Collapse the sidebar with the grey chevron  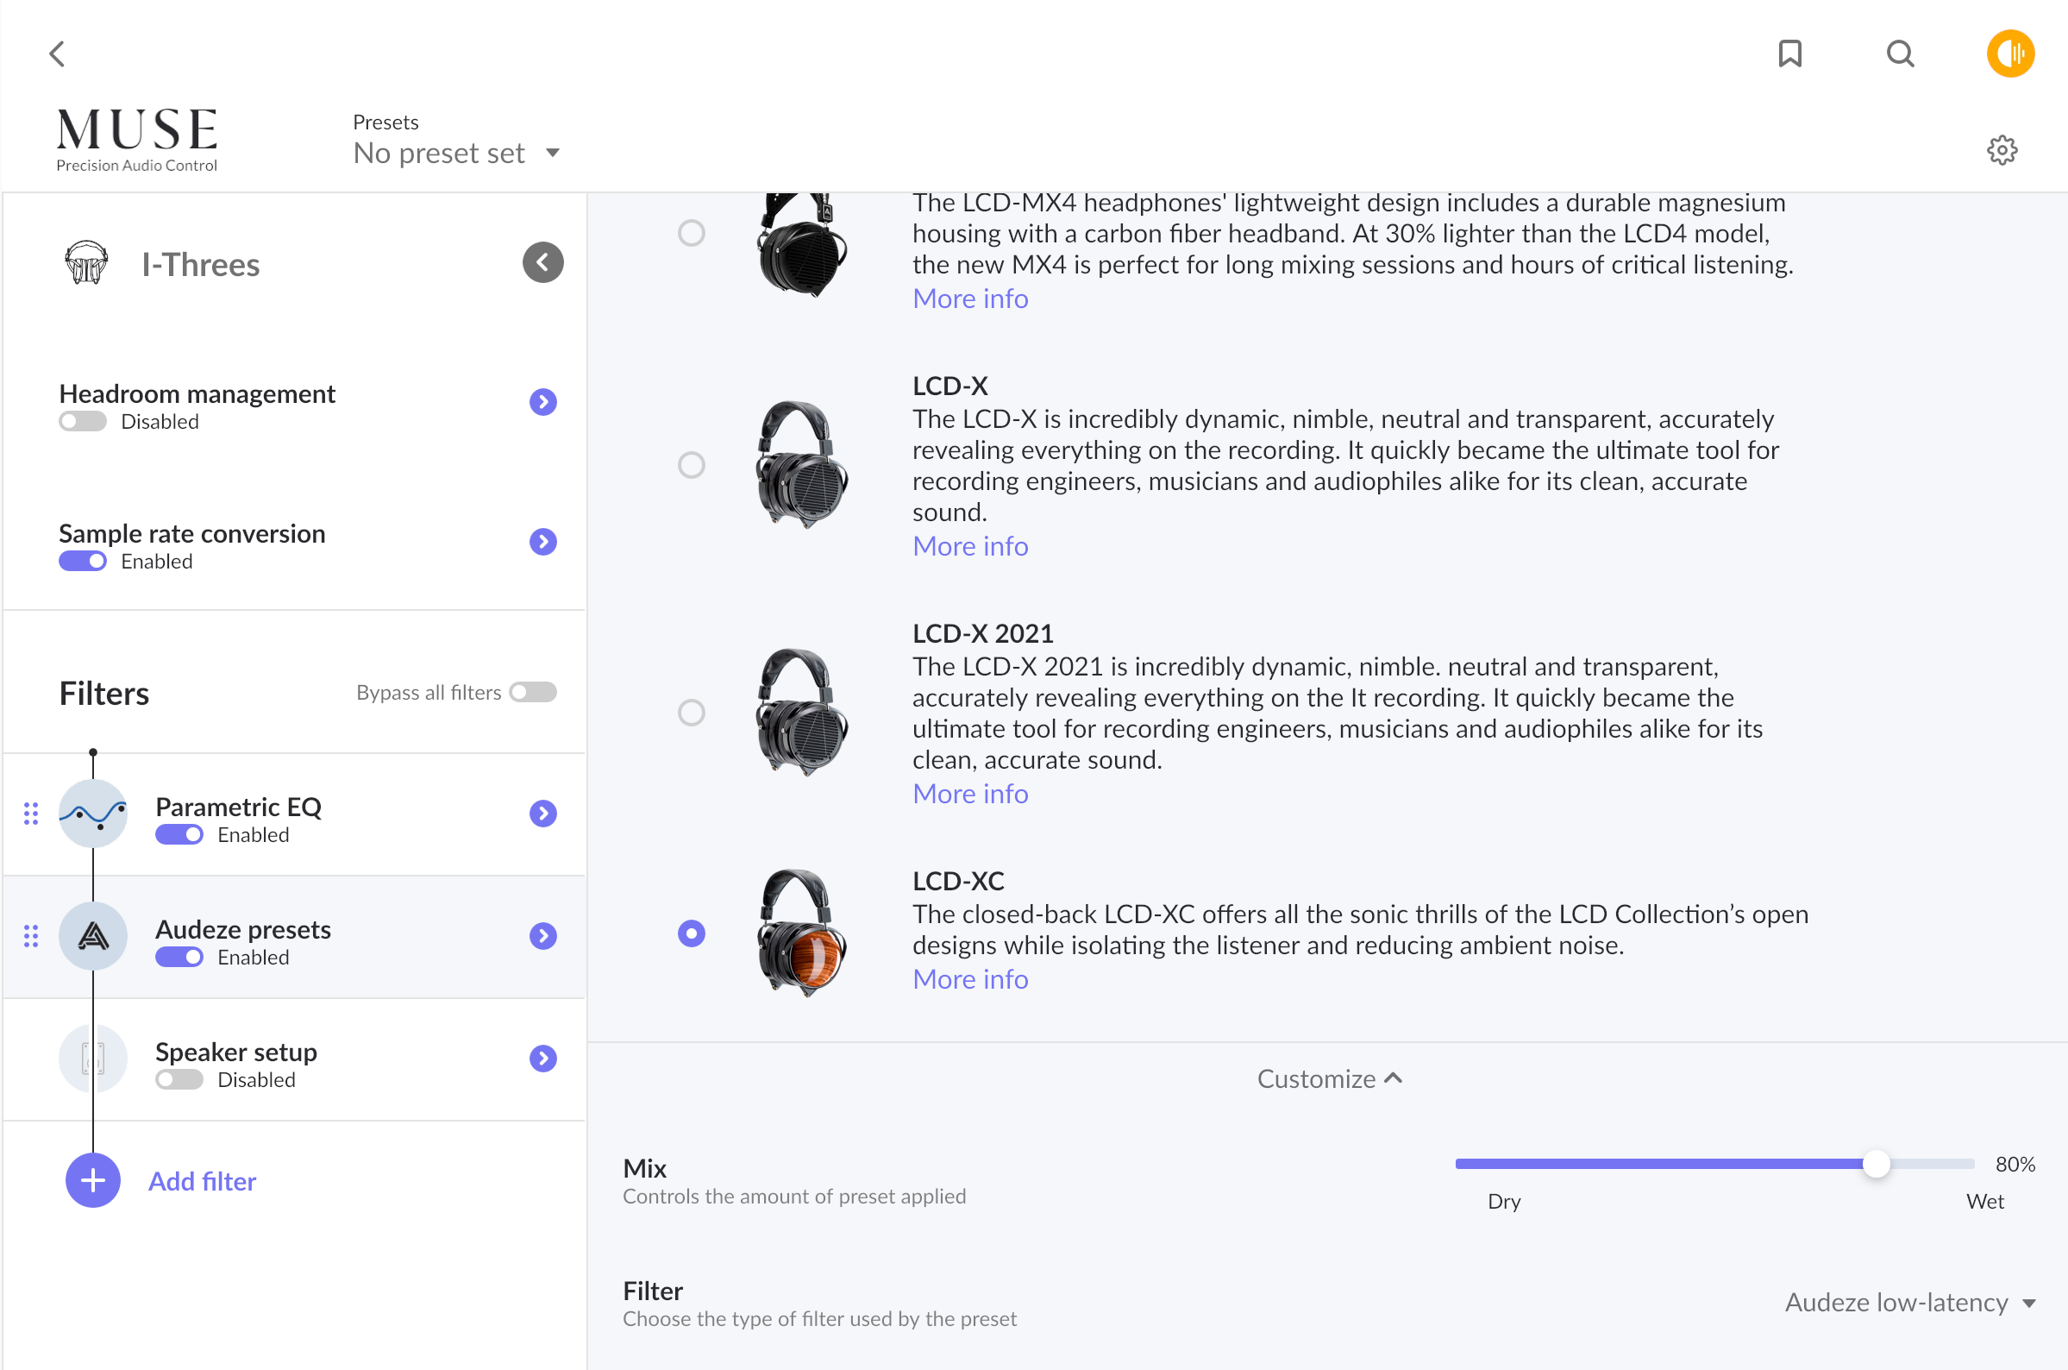542,262
